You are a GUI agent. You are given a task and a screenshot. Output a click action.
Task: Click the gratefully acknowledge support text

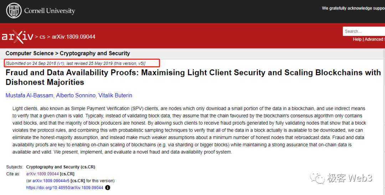point(353,8)
